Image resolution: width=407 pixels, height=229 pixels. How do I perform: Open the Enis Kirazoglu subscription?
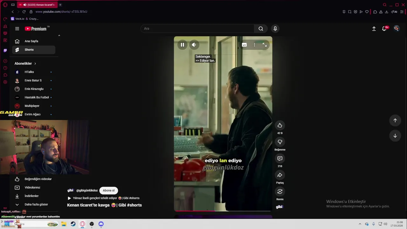pos(34,89)
